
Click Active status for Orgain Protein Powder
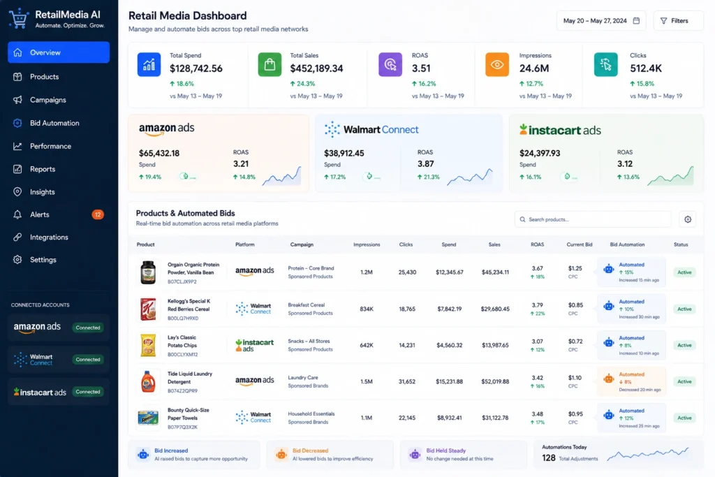pyautogui.click(x=684, y=272)
